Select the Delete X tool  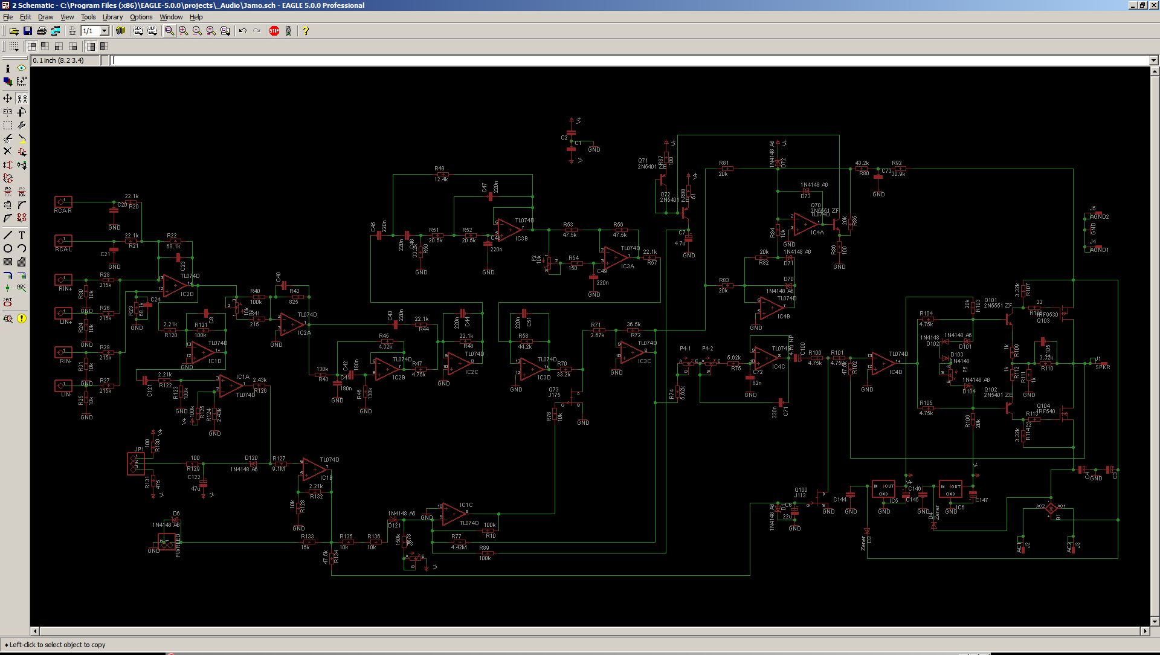click(8, 152)
